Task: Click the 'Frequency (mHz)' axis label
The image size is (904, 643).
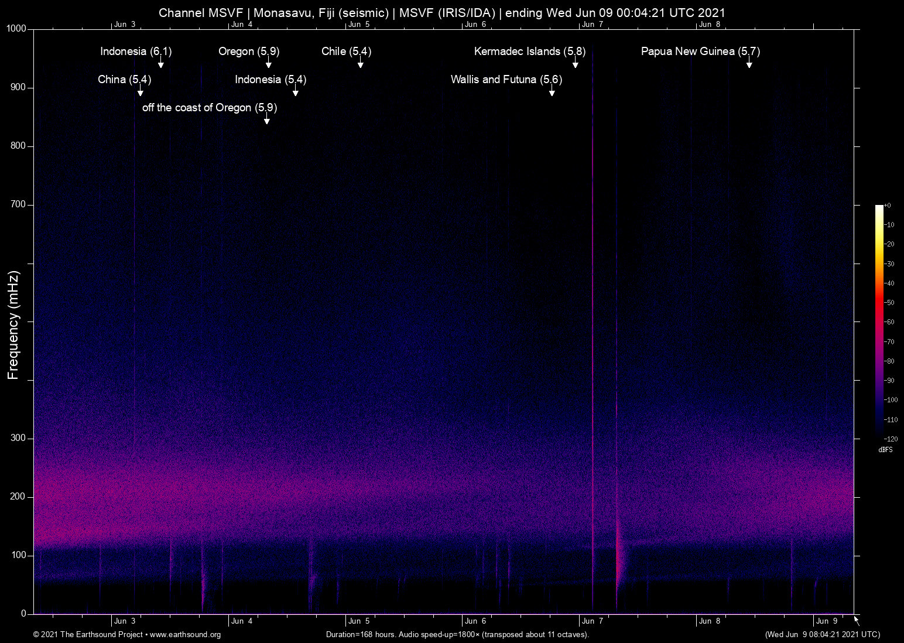Action: [x=13, y=325]
